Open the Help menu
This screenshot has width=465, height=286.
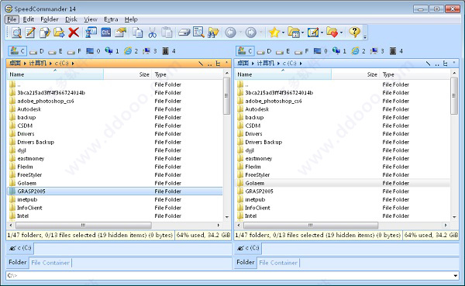[x=131, y=19]
